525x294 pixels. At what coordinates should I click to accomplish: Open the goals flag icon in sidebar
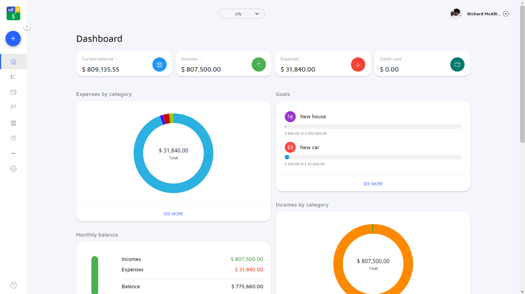click(x=13, y=107)
